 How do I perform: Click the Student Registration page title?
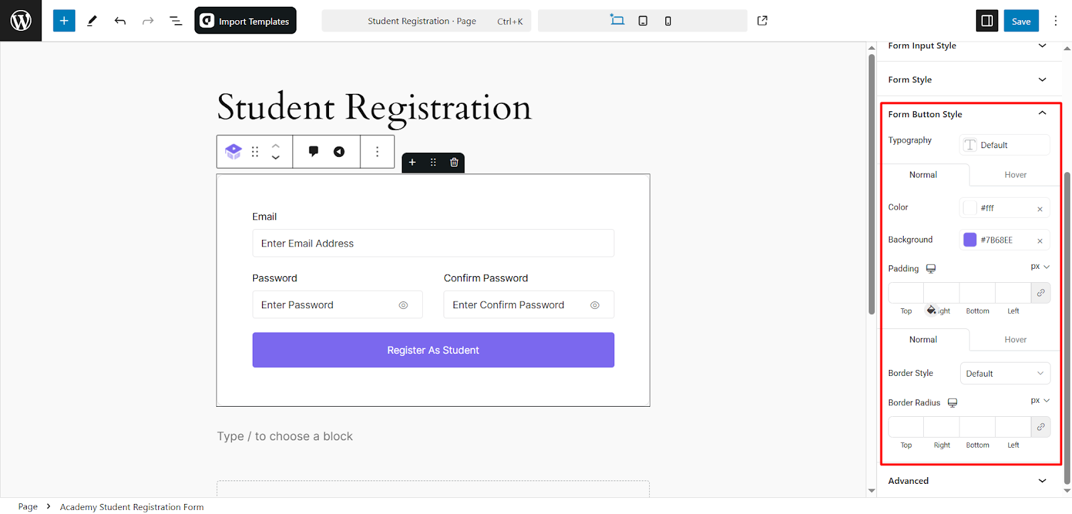pos(374,108)
